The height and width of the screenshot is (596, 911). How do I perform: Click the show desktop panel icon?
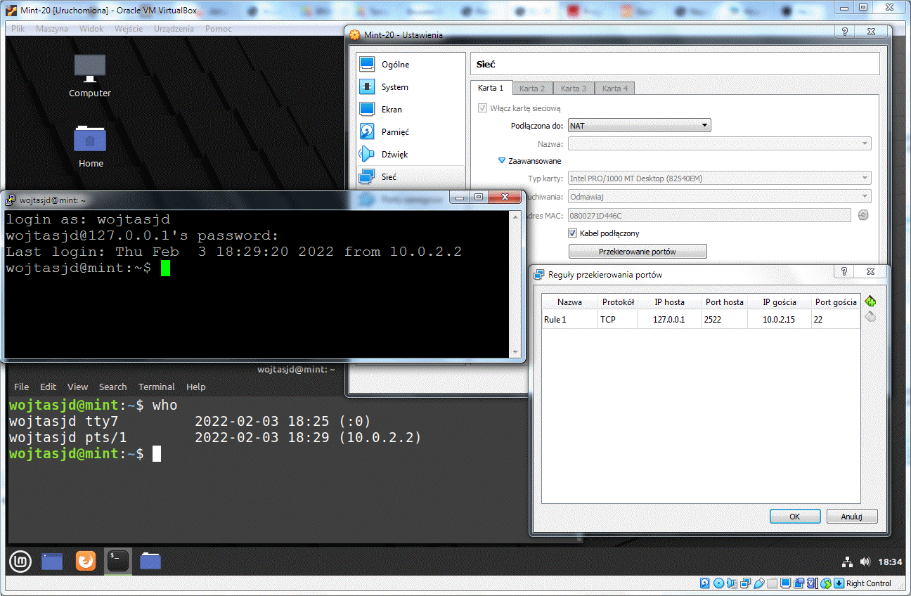52,561
